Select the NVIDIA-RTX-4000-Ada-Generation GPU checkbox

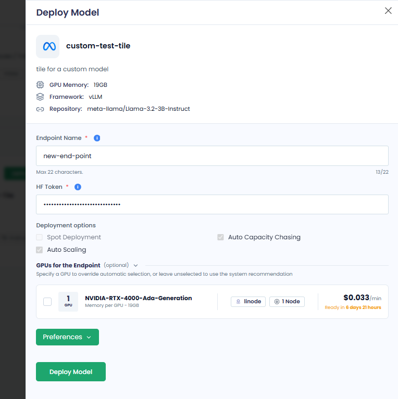pyautogui.click(x=47, y=302)
